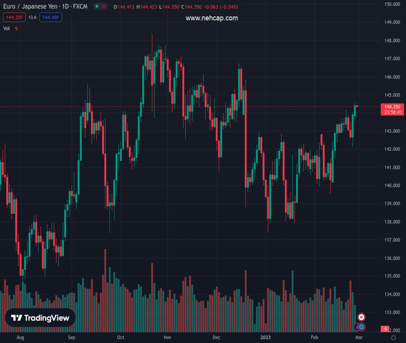Click the Dec label on time axis

coord(216,338)
